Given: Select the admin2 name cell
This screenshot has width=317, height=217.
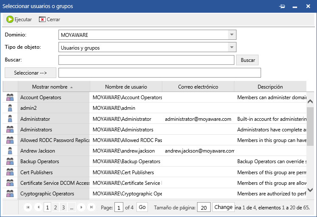Looking at the screenshot, I should click(53, 108).
